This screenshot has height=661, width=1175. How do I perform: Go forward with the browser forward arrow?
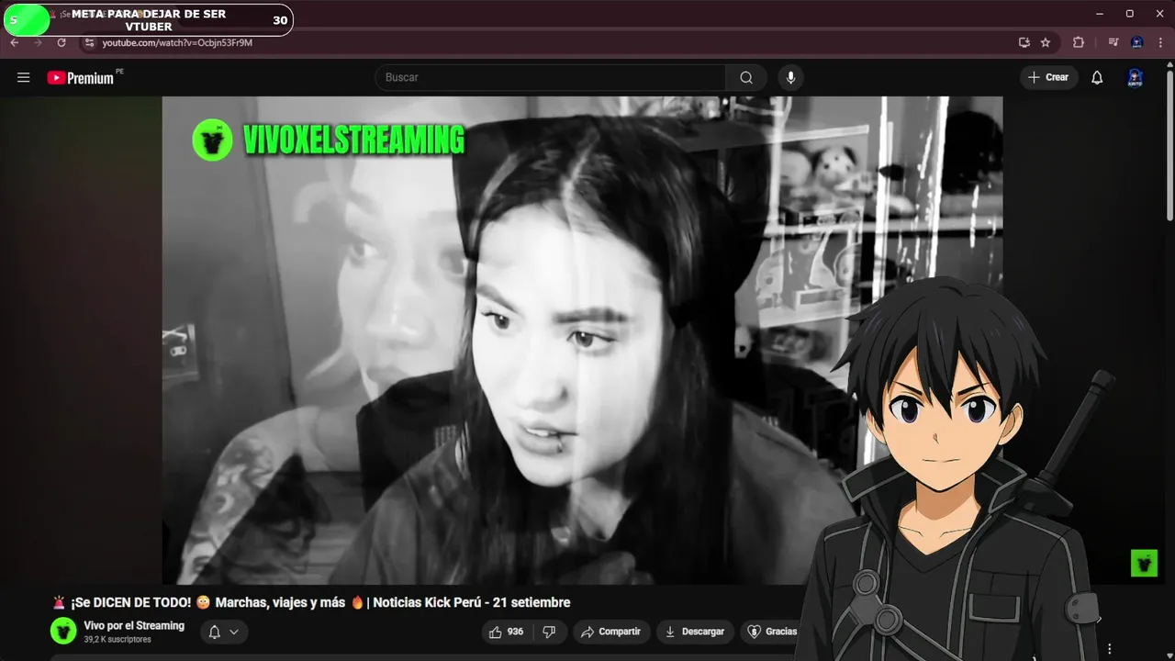pyautogui.click(x=38, y=42)
